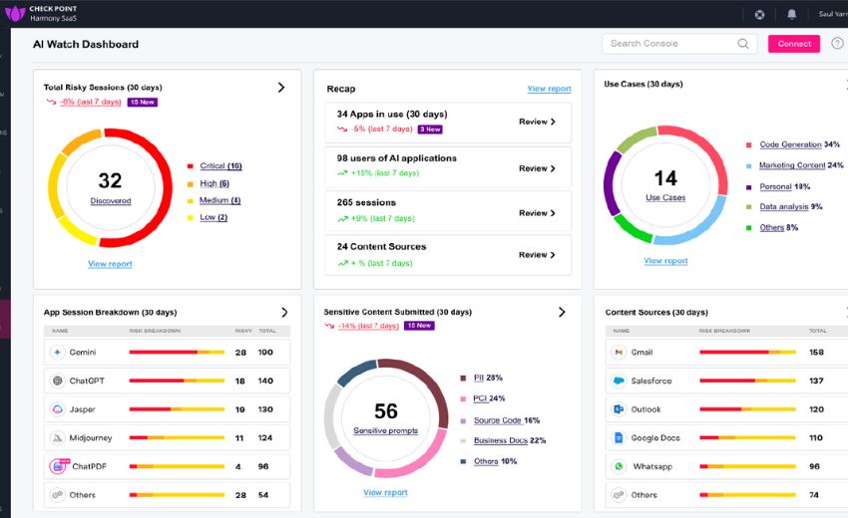The image size is (848, 518).
Task: Click the 3 New badge on Apps in use
Action: click(x=431, y=129)
